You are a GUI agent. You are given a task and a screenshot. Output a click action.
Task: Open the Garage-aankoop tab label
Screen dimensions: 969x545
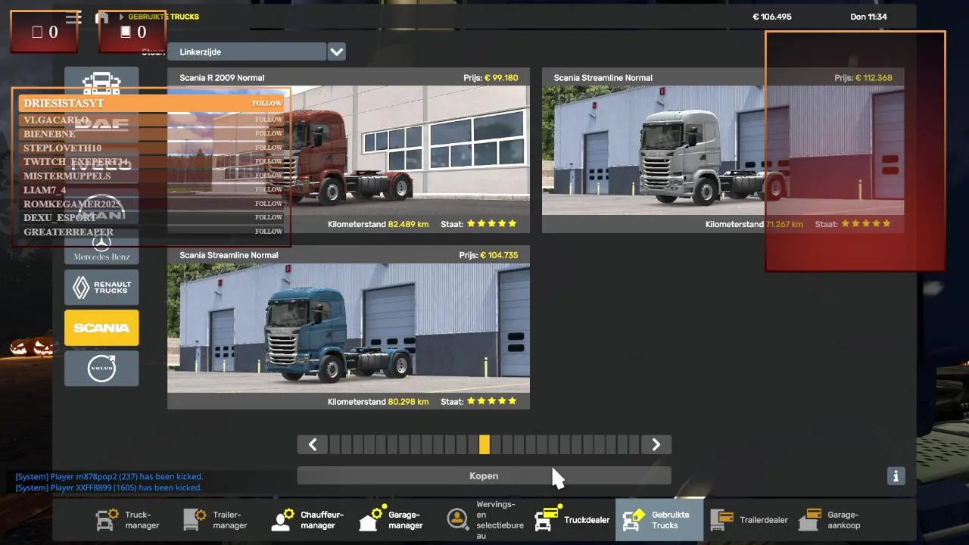844,520
